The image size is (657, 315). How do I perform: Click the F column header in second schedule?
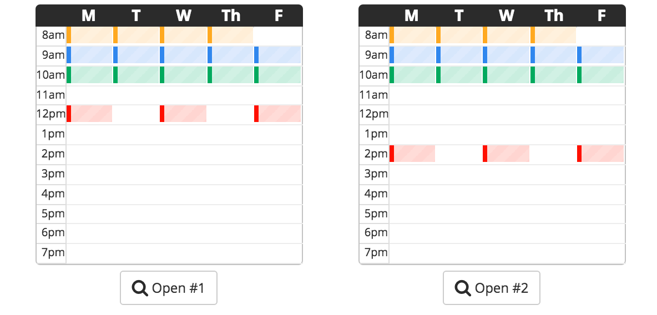(x=602, y=16)
